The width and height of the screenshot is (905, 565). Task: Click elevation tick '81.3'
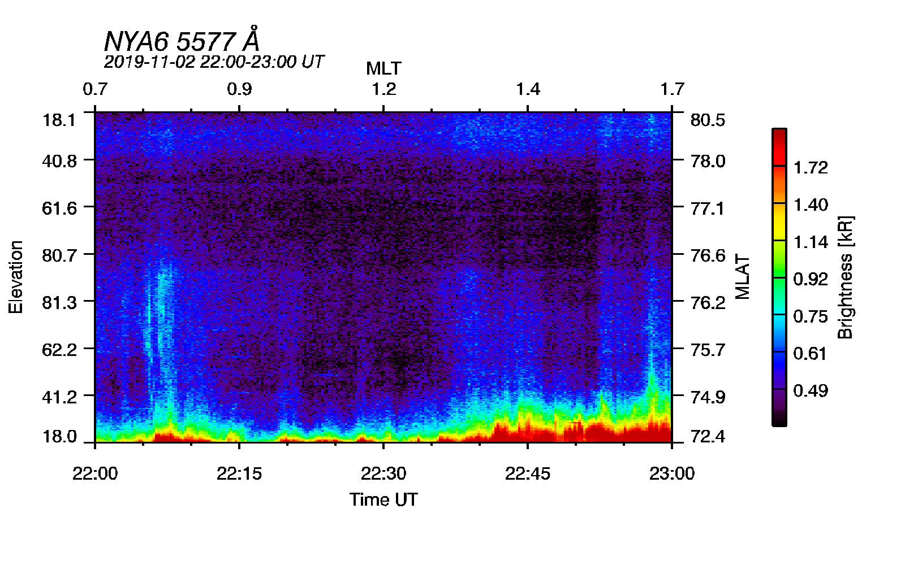[x=59, y=303]
